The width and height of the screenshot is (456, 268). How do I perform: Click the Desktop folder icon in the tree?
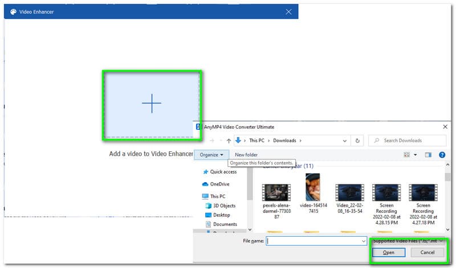pos(208,215)
